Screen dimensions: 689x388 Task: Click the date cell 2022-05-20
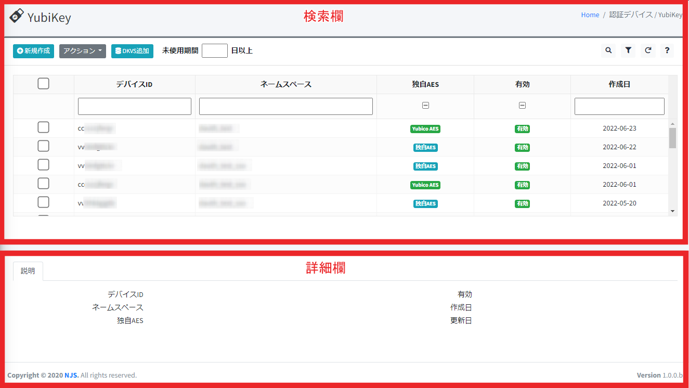[619, 203]
